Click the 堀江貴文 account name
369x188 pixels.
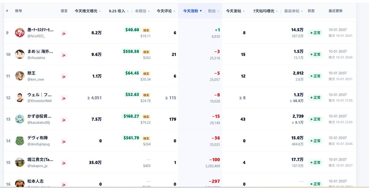[40, 160]
